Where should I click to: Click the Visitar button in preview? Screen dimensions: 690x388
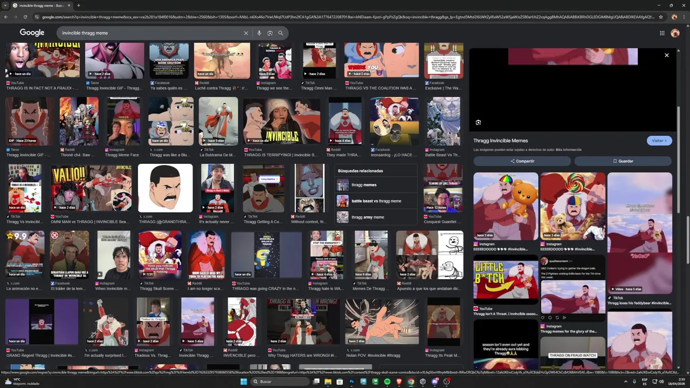pyautogui.click(x=659, y=141)
